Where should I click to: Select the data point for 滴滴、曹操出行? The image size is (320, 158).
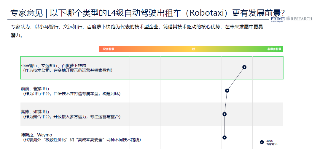227,90
